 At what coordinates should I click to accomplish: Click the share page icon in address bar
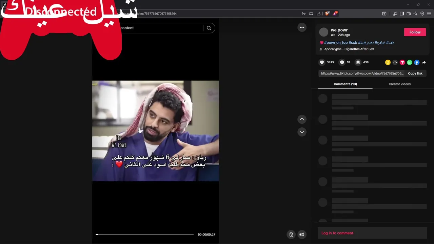pyautogui.click(x=319, y=14)
